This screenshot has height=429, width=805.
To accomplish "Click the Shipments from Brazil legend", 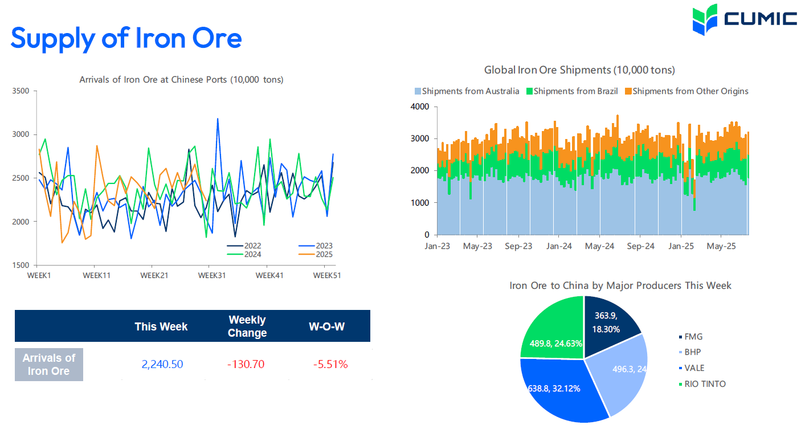I will 571,91.
